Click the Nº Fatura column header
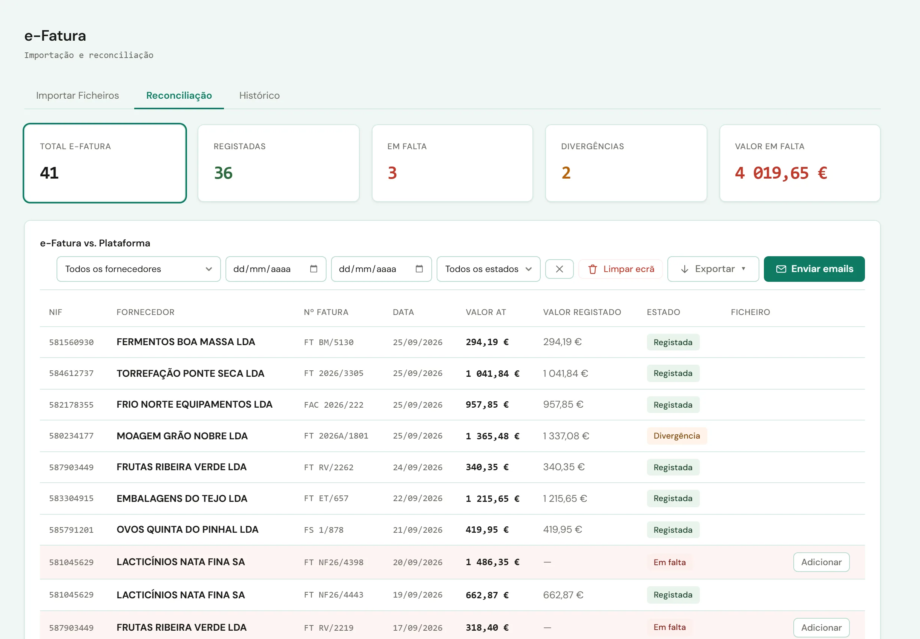Screen dimensions: 920x639 [326, 312]
